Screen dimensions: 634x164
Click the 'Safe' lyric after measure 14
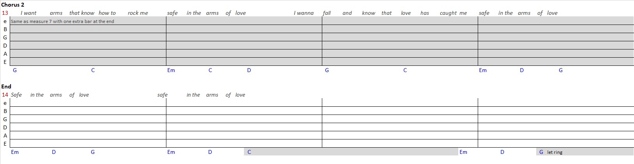[16, 95]
